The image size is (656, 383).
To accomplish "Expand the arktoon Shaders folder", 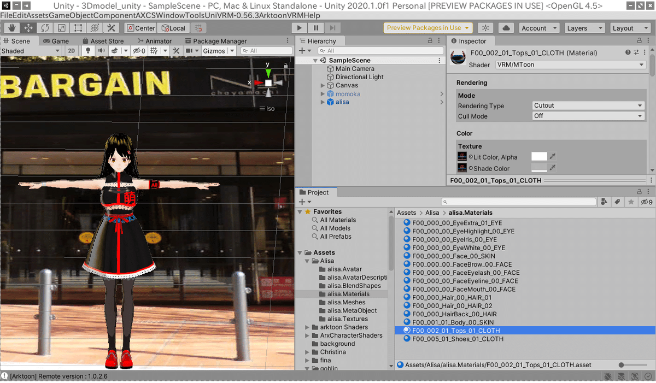I will click(x=307, y=327).
